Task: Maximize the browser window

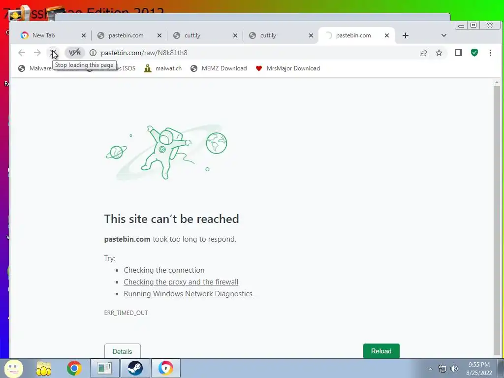Action: [473, 25]
